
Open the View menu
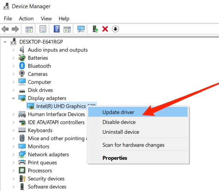point(46,19)
